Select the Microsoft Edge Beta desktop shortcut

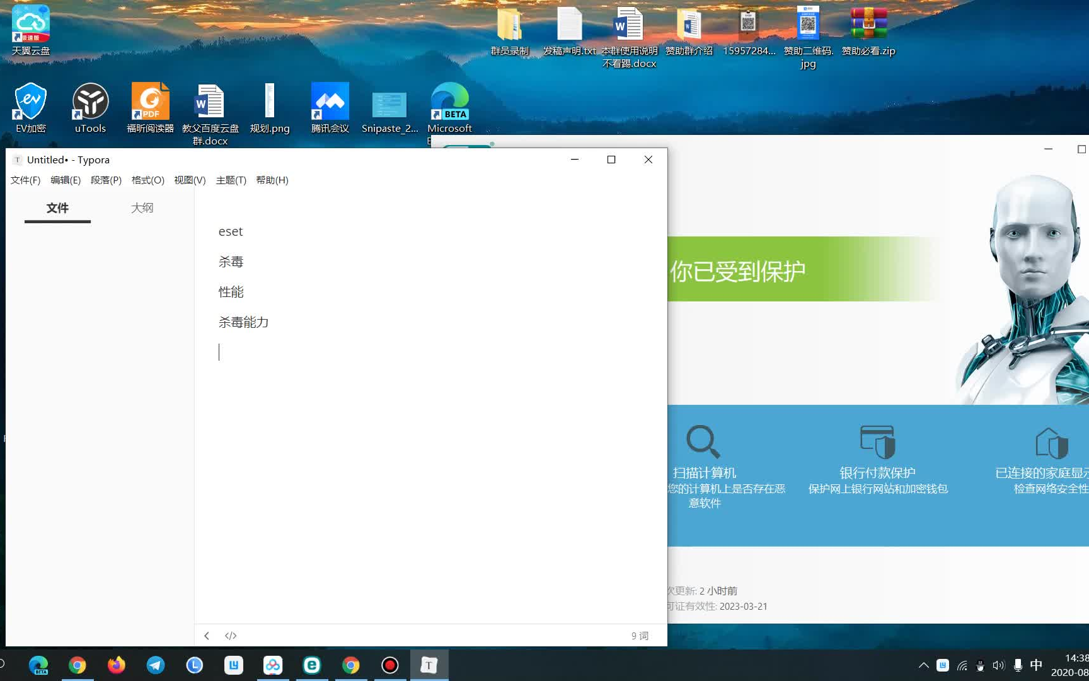click(x=450, y=108)
